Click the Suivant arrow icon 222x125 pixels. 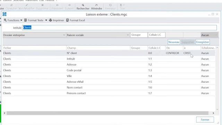coord(69,5)
